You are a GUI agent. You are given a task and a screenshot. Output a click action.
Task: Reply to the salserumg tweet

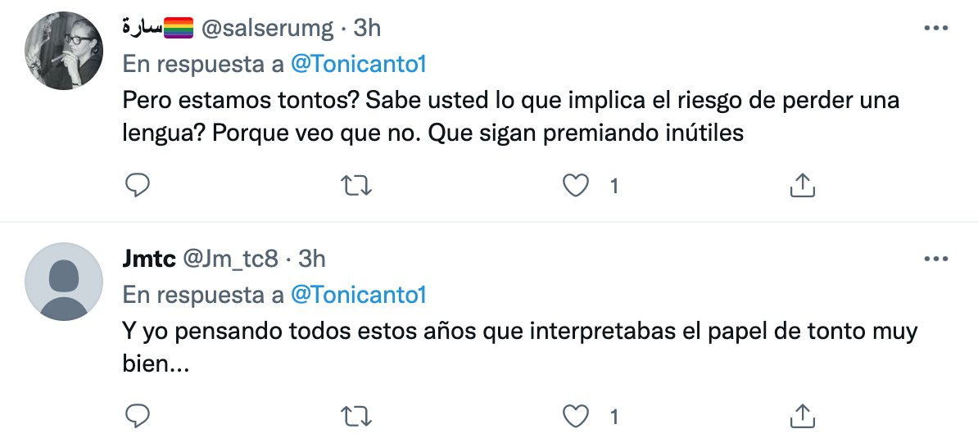(137, 187)
